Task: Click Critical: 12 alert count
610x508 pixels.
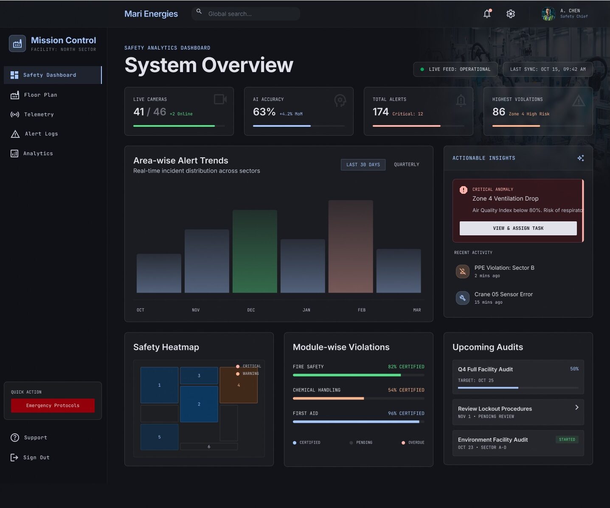Action: point(408,114)
